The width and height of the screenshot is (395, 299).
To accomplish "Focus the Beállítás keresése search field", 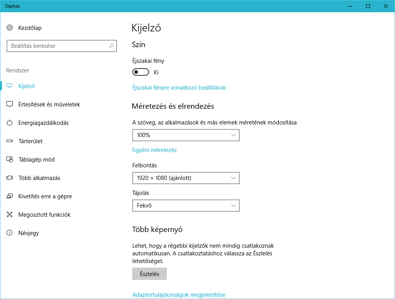I will pyautogui.click(x=61, y=46).
